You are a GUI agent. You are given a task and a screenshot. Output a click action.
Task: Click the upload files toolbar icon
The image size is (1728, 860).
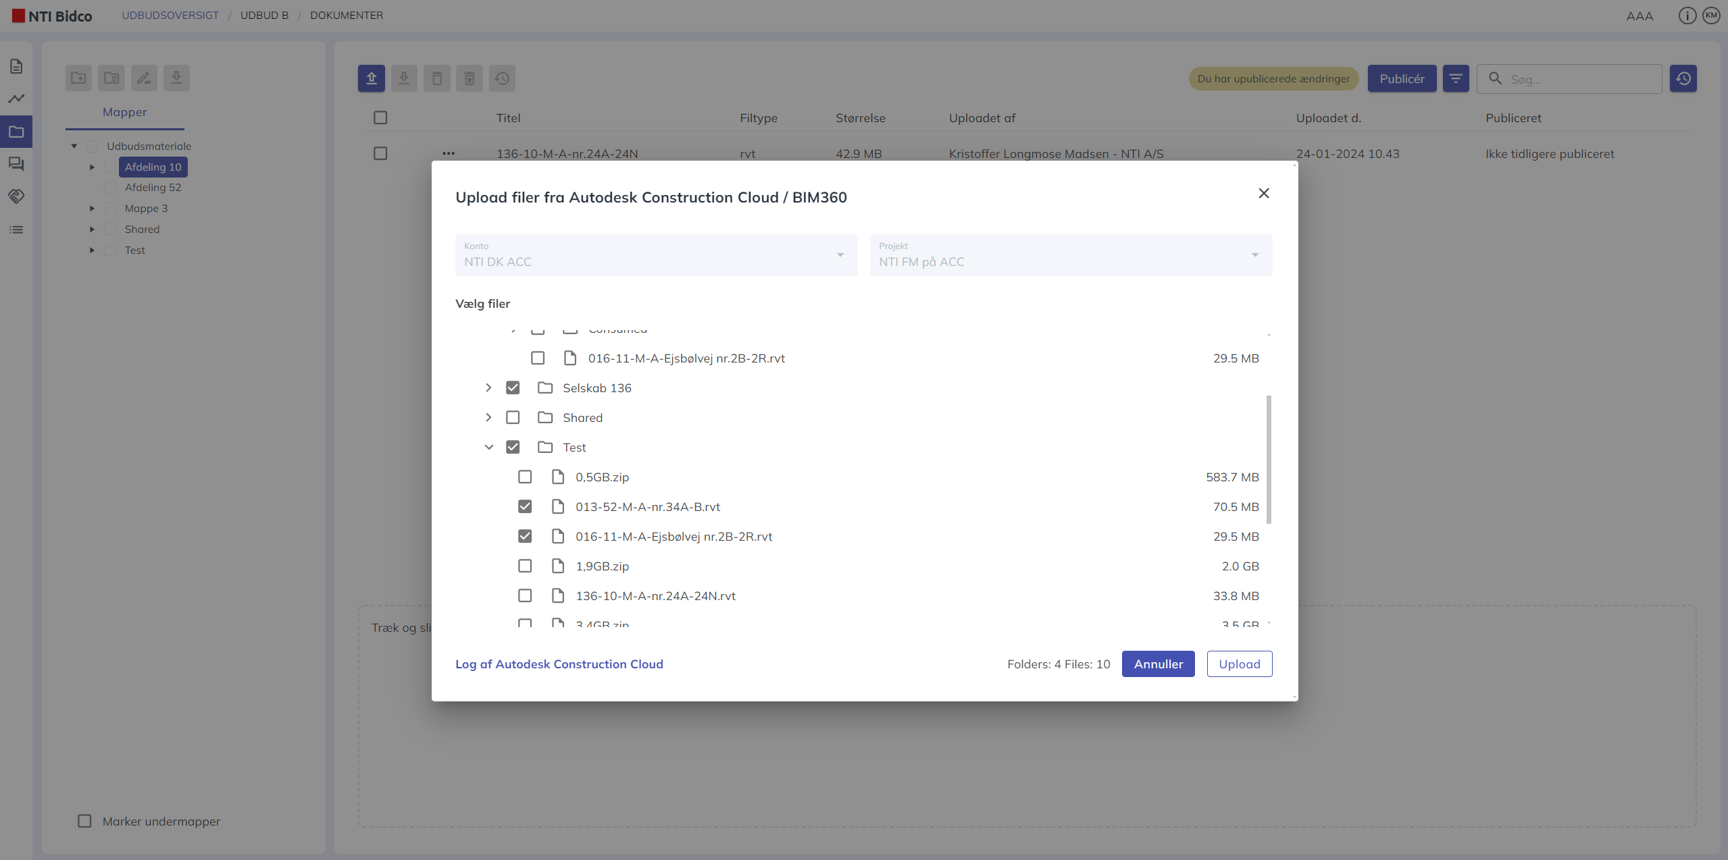coord(372,78)
